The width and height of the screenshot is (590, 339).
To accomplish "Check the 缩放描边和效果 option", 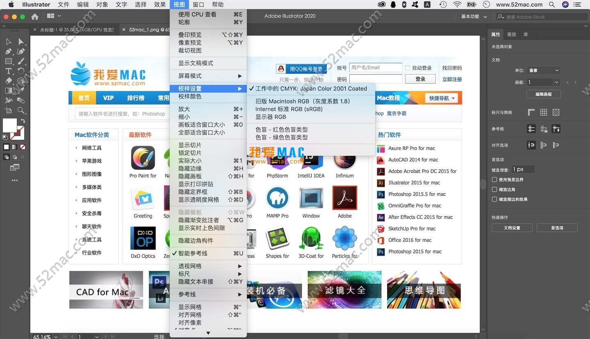I will (494, 199).
